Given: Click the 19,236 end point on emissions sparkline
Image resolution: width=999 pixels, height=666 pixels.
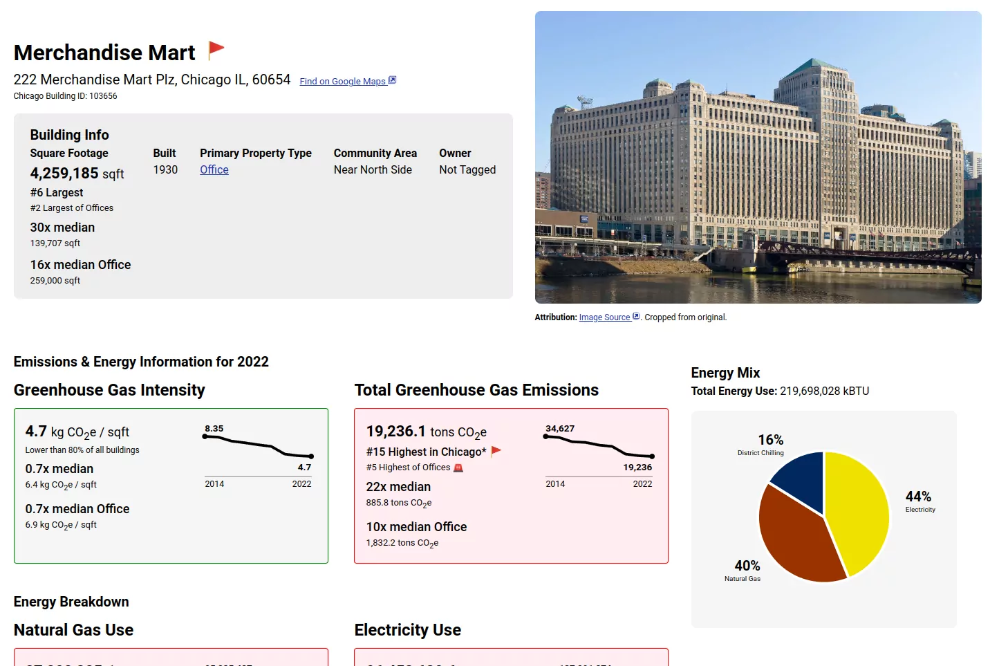Looking at the screenshot, I should tap(652, 456).
